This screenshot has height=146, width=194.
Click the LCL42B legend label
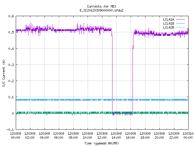[x=169, y=27]
